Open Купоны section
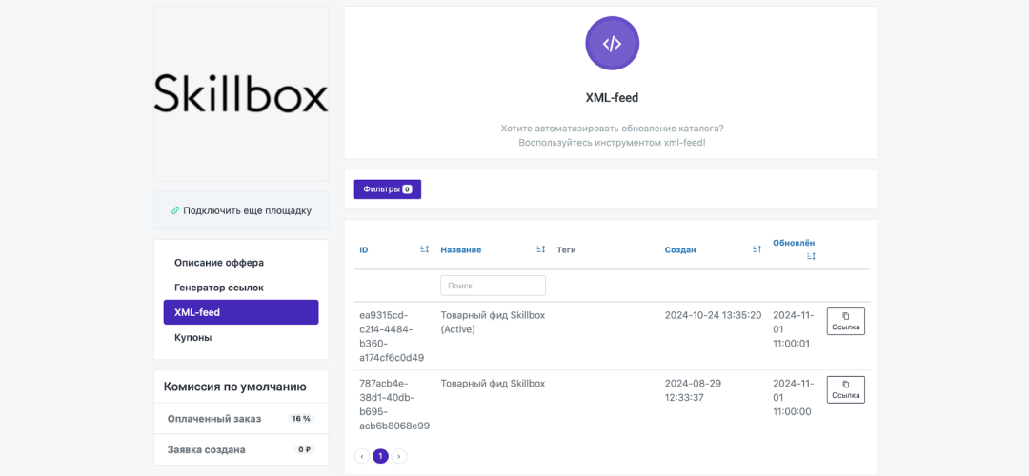Screen dimensions: 1029x476 pyautogui.click(x=192, y=337)
